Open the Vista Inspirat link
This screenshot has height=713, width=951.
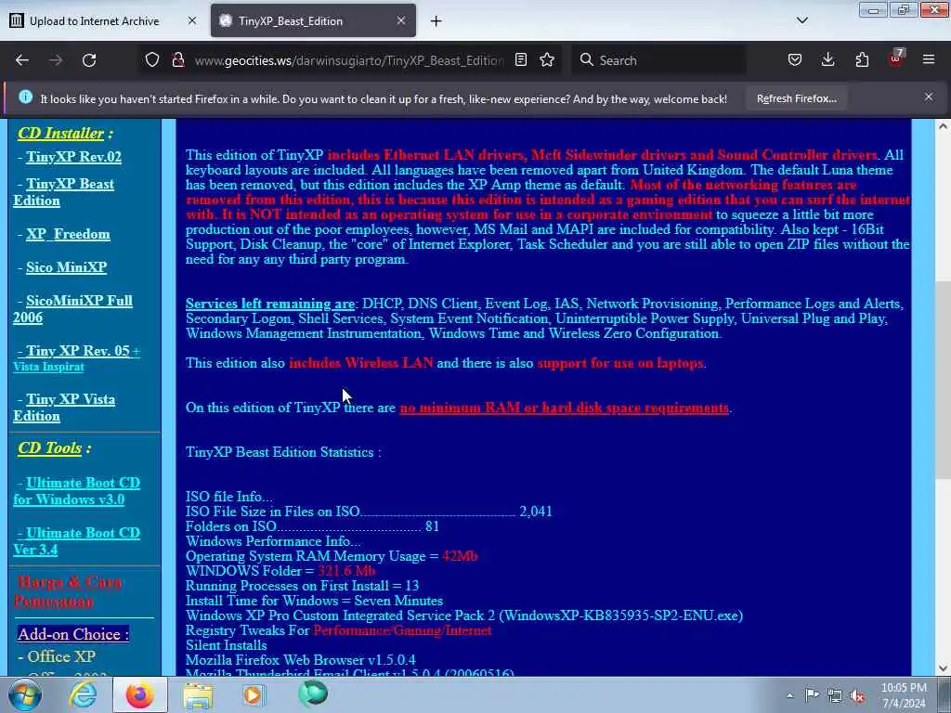pos(48,367)
